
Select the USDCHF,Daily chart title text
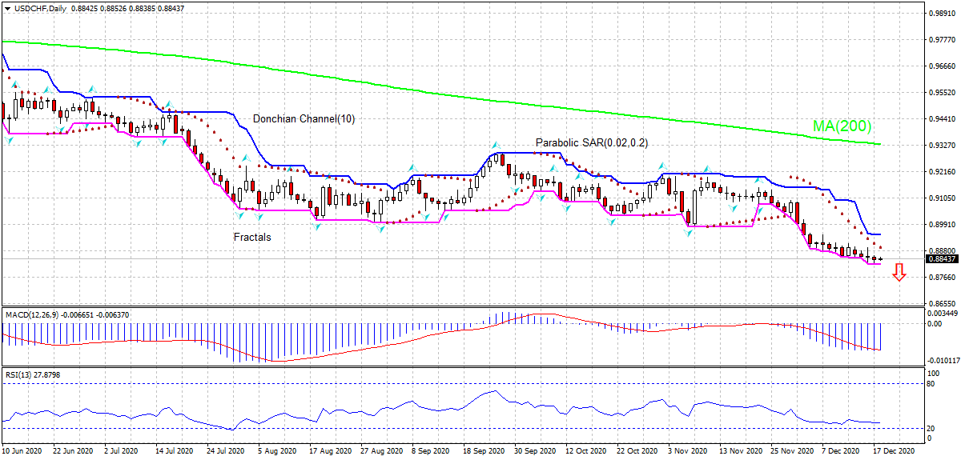click(x=40, y=9)
